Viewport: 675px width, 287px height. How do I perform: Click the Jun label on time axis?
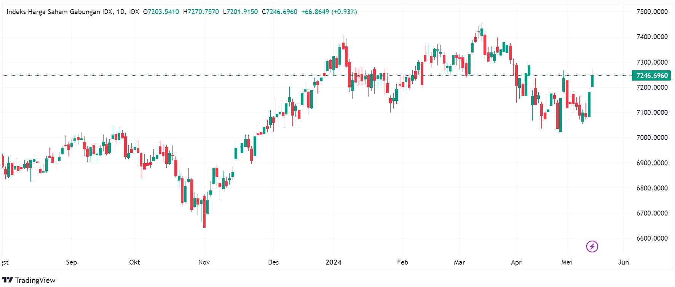(x=623, y=262)
